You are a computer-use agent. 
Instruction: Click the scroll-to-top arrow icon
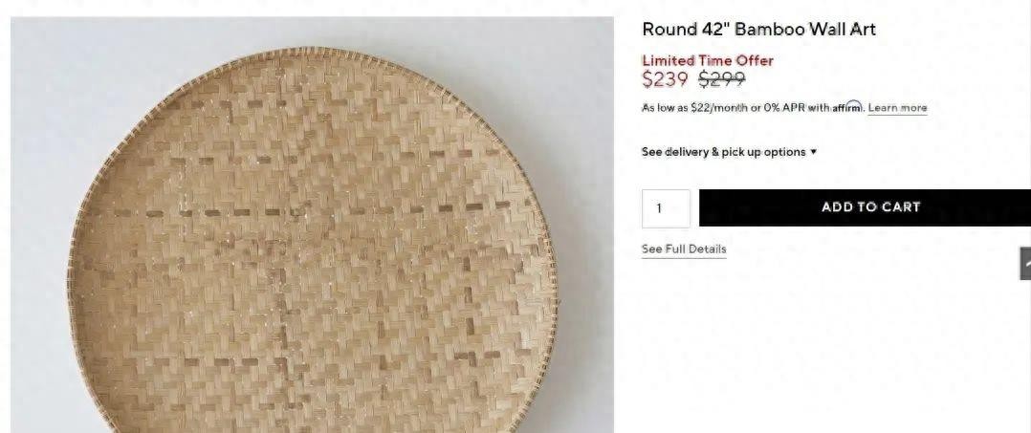[1025, 263]
